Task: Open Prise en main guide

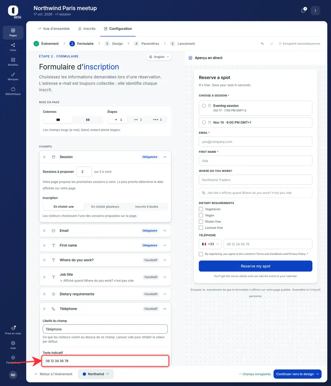Action: coord(13,330)
